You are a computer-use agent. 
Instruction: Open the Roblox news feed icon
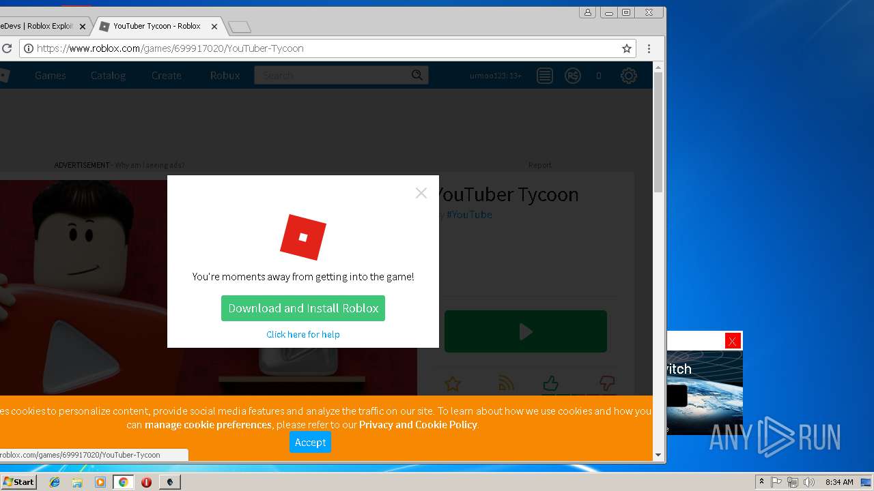coord(544,76)
